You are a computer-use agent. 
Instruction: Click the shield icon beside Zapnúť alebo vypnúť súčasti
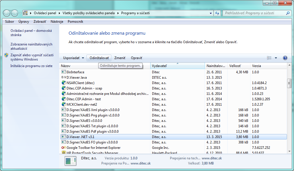click(x=6, y=55)
